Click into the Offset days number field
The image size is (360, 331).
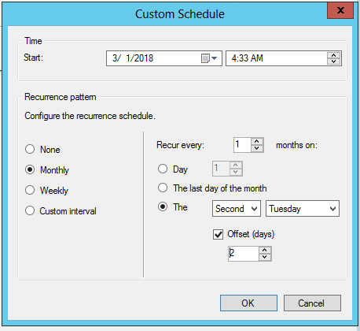(x=244, y=254)
